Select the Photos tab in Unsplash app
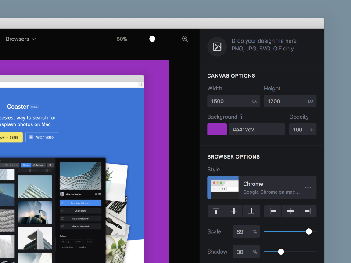This screenshot has width=351, height=263. pos(26,165)
